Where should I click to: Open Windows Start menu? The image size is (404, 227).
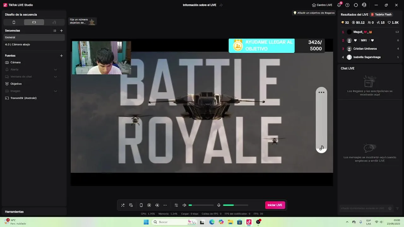click(x=146, y=222)
